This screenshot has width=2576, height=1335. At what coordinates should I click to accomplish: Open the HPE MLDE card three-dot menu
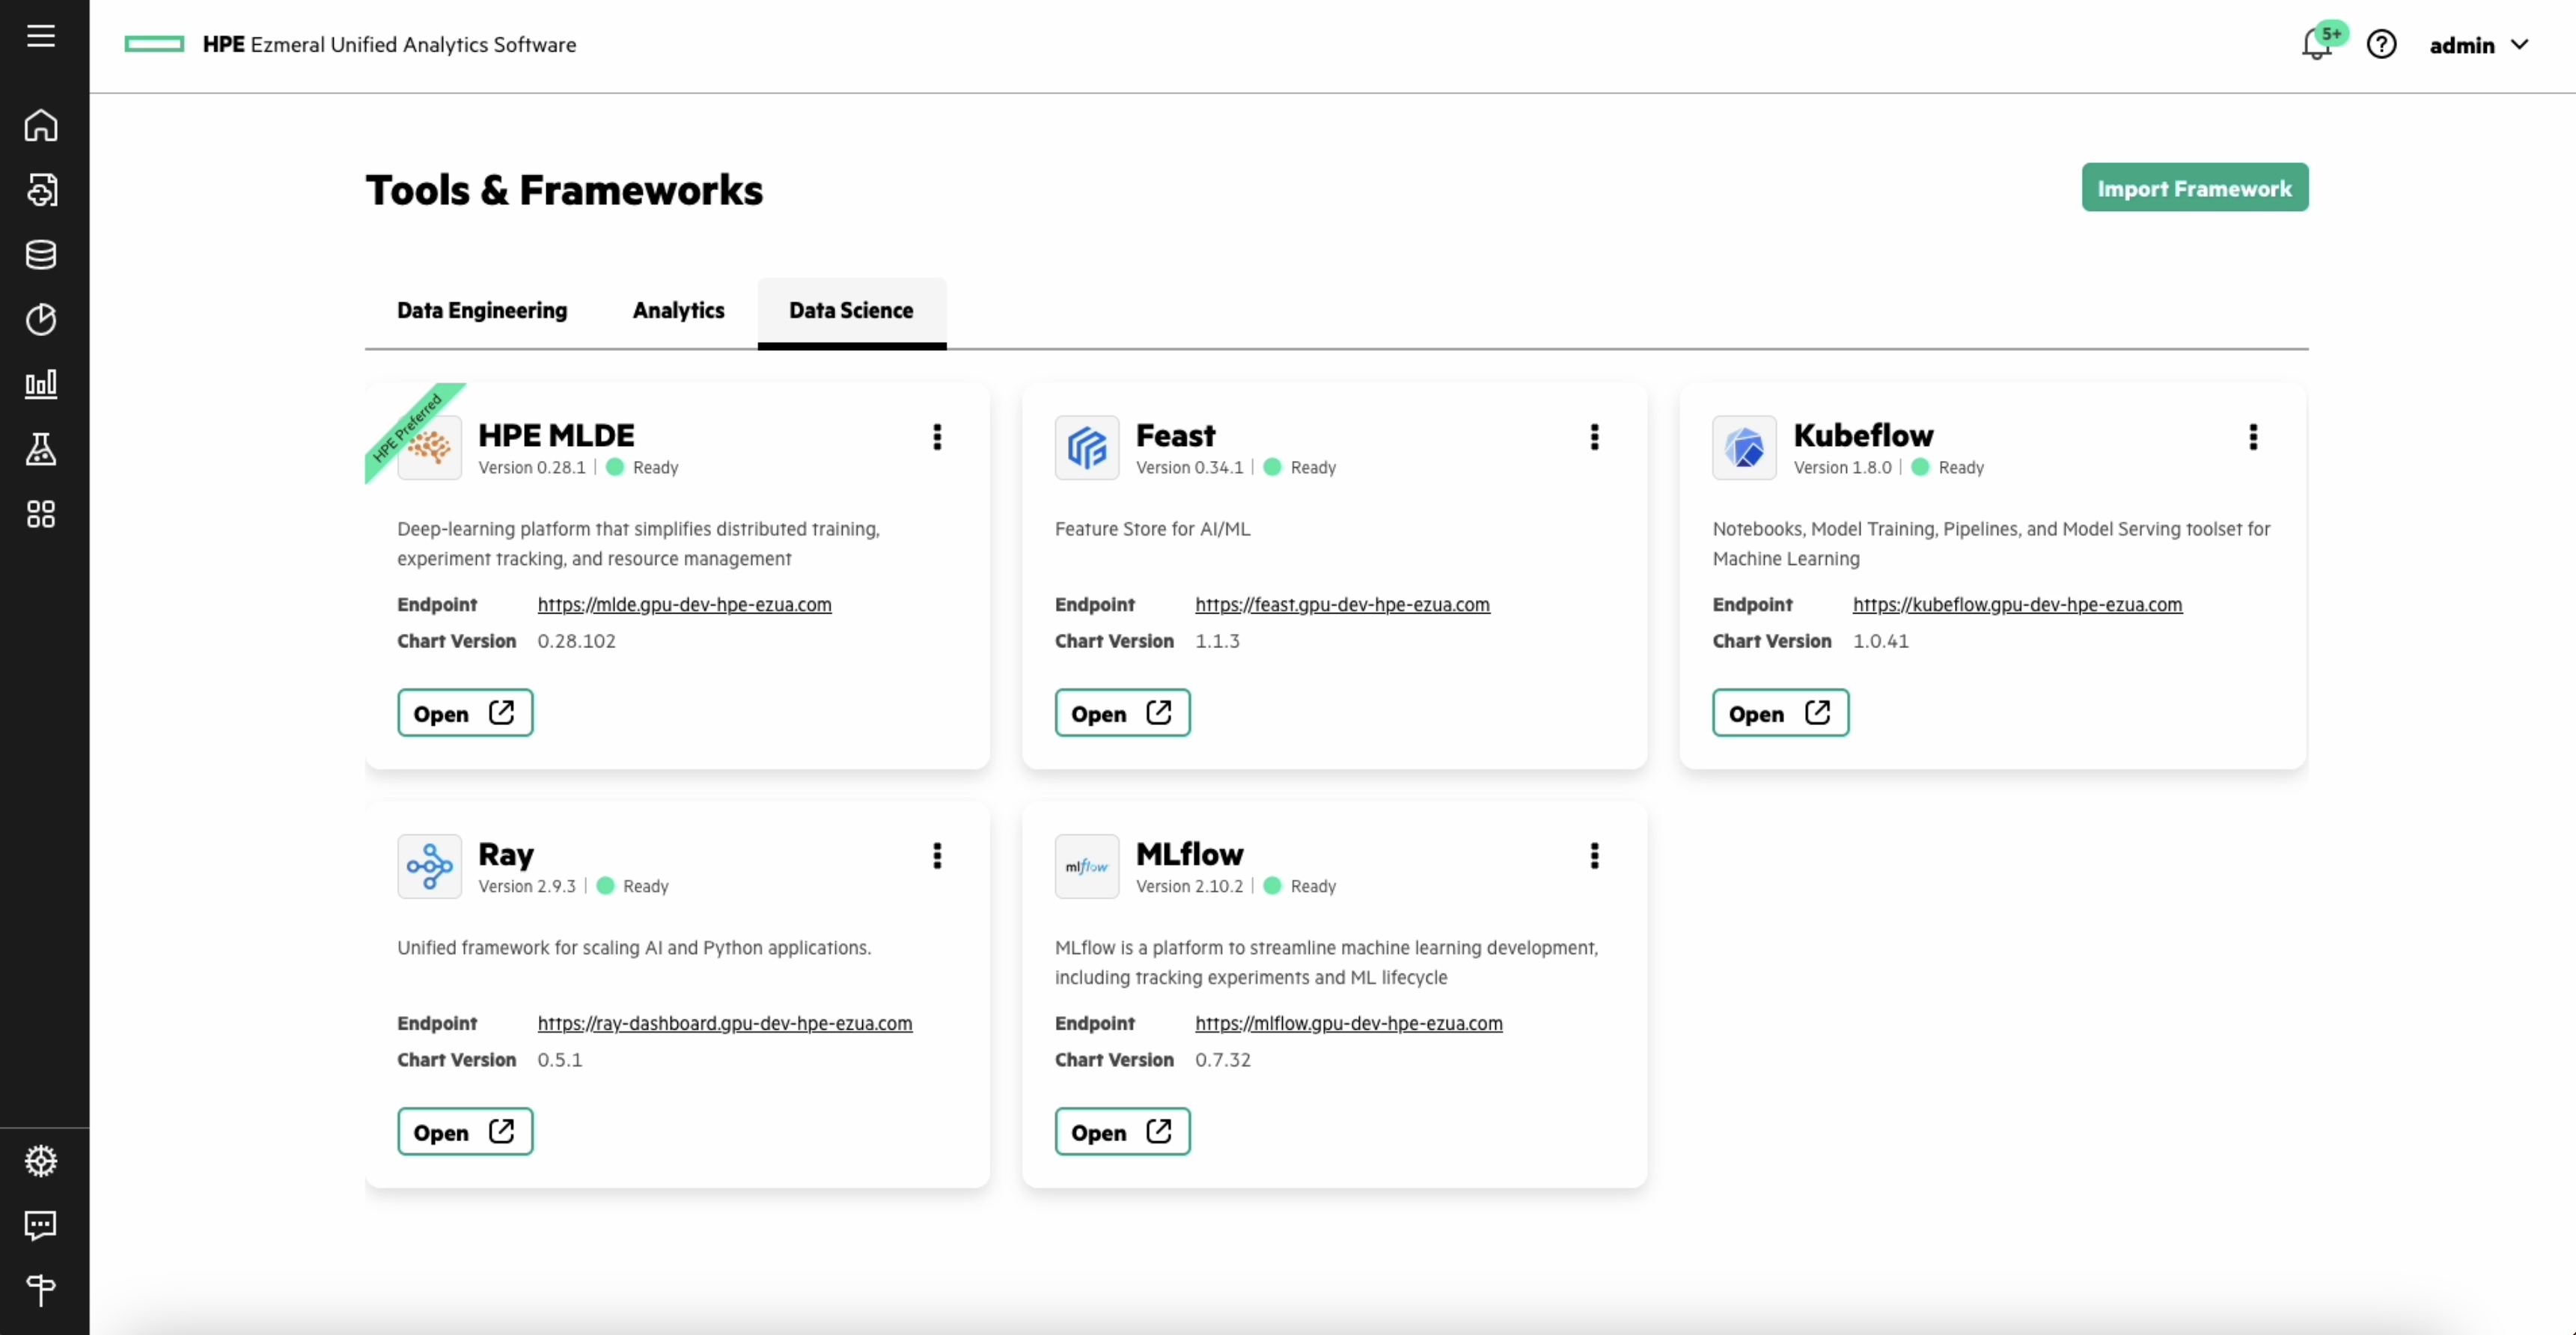(x=937, y=437)
